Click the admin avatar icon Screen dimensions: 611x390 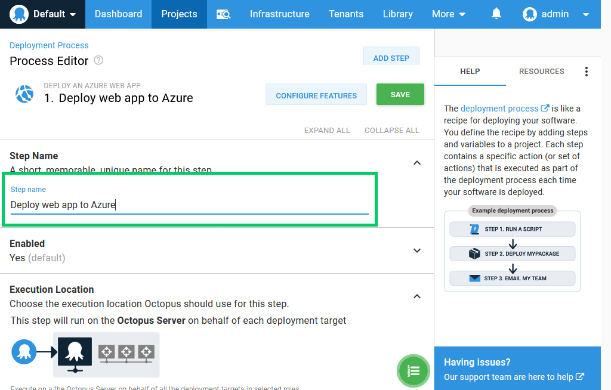tap(530, 14)
